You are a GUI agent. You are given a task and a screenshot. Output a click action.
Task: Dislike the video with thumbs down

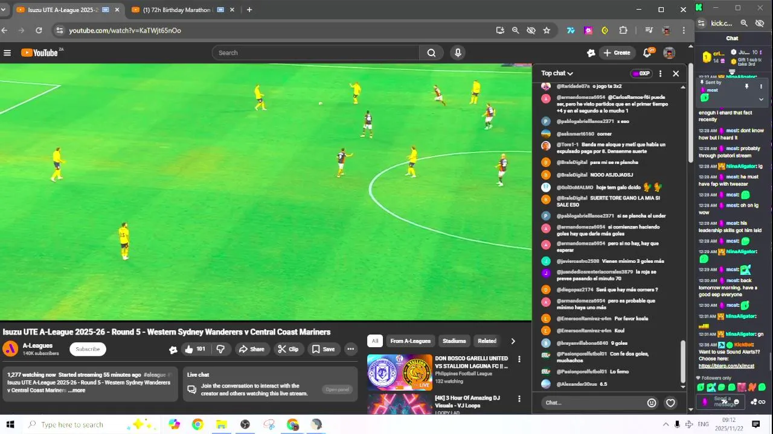pos(220,349)
